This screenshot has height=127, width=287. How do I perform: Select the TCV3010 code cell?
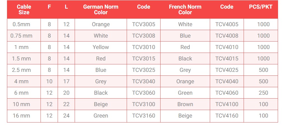[x=143, y=47]
